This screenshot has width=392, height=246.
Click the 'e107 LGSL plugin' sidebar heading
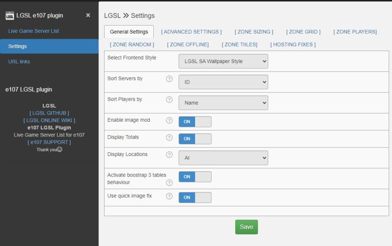click(29, 90)
